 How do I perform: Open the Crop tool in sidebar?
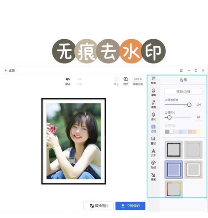point(153,80)
